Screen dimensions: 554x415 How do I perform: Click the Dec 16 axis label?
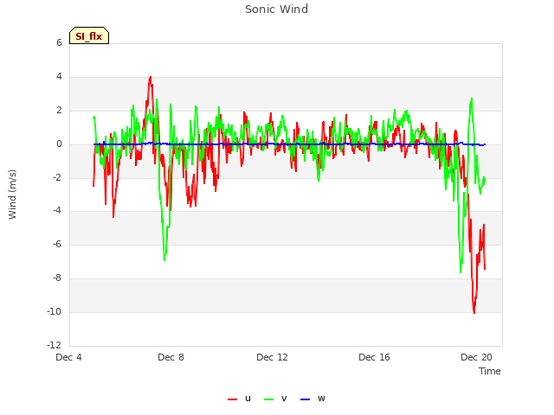pos(374,357)
